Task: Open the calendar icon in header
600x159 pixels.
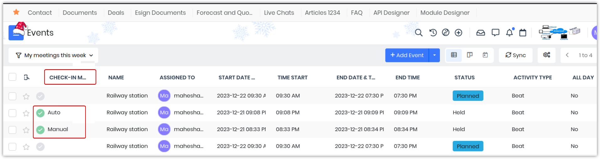Action: click(523, 33)
